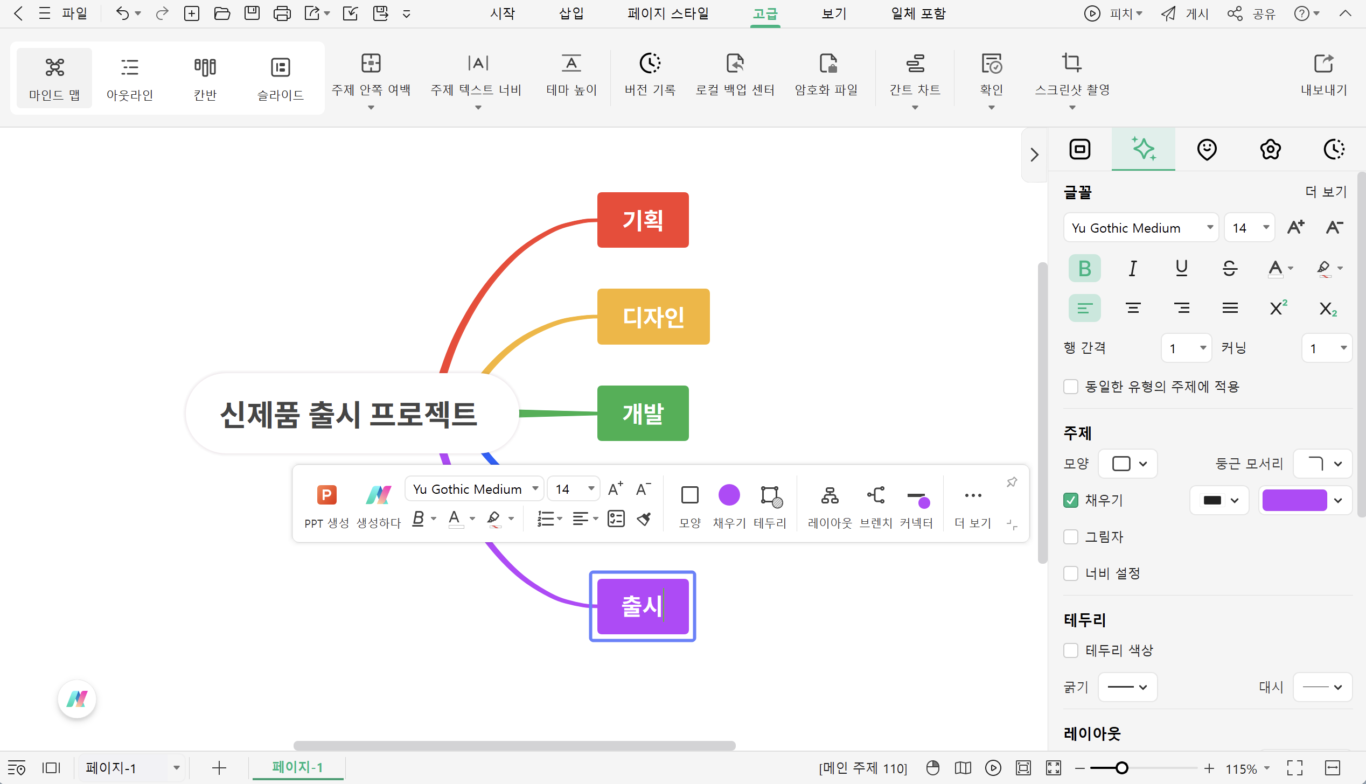Switch to the 칸반 view mode
This screenshot has height=784, width=1366.
(x=205, y=77)
